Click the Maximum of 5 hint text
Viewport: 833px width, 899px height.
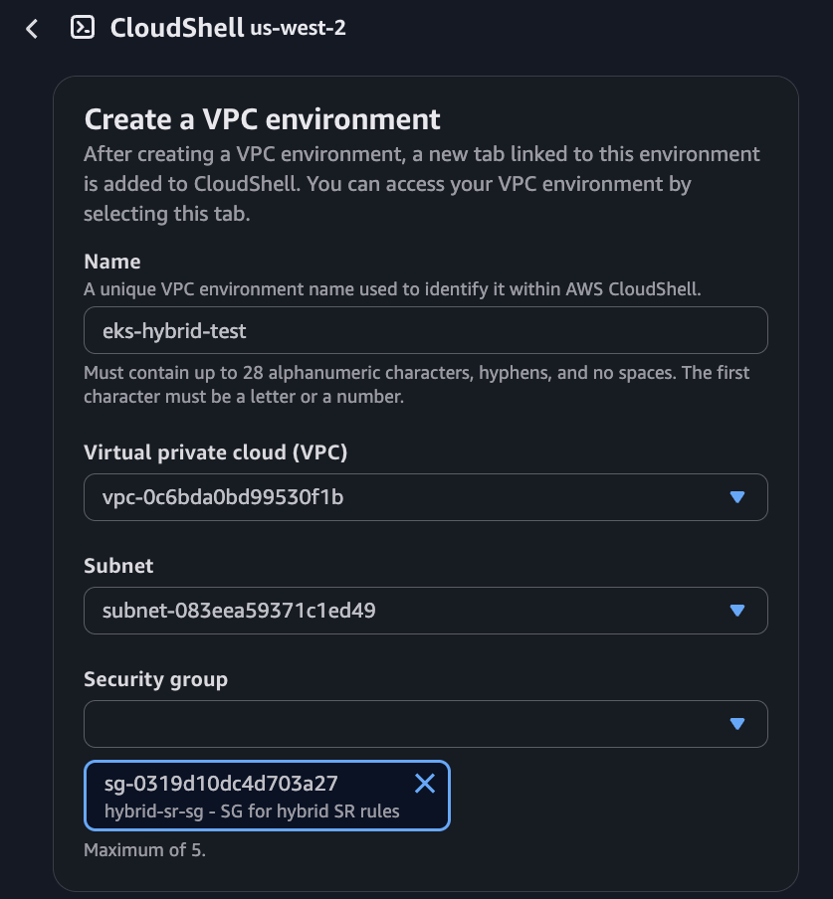coord(144,849)
